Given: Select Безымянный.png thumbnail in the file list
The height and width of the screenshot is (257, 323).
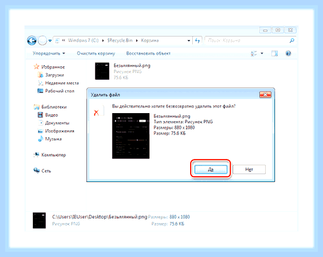Looking at the screenshot, I should [102, 71].
